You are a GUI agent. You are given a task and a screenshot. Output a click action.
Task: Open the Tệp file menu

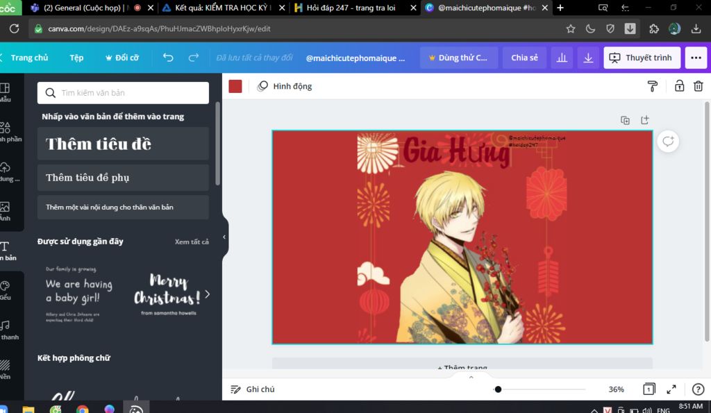click(76, 58)
